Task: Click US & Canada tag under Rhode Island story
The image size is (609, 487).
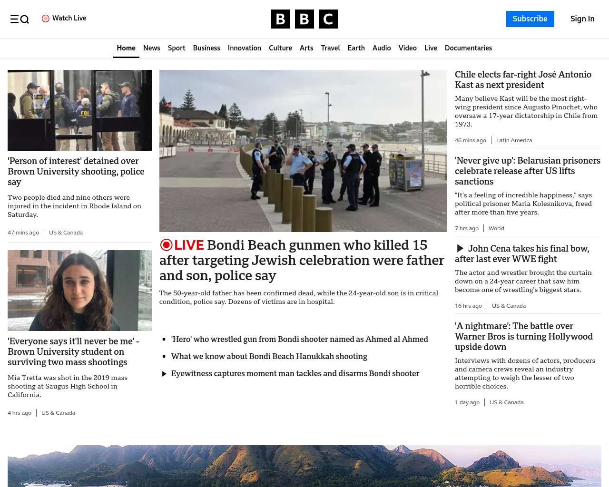Action: (66, 233)
